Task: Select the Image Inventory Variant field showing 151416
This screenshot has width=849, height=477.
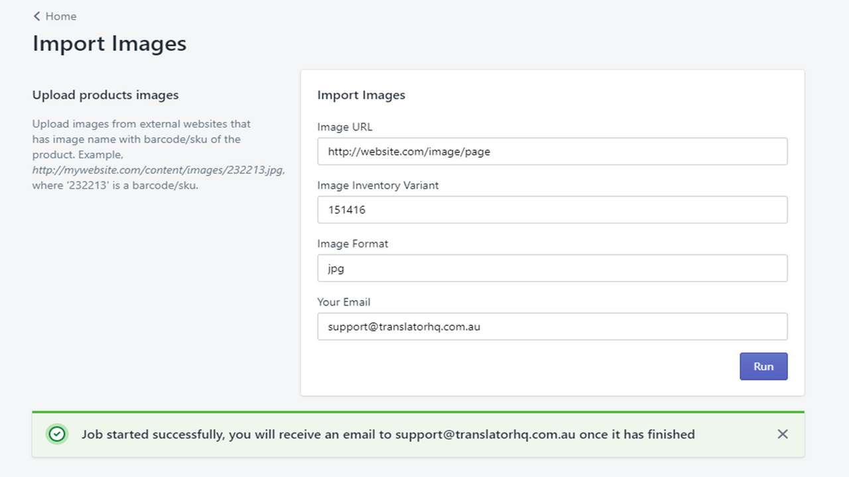Action: click(553, 209)
